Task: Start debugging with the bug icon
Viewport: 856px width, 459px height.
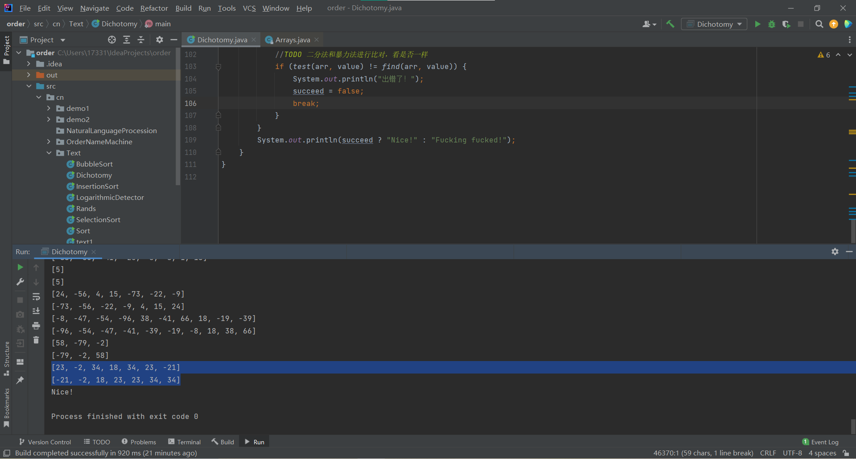Action: 772,24
